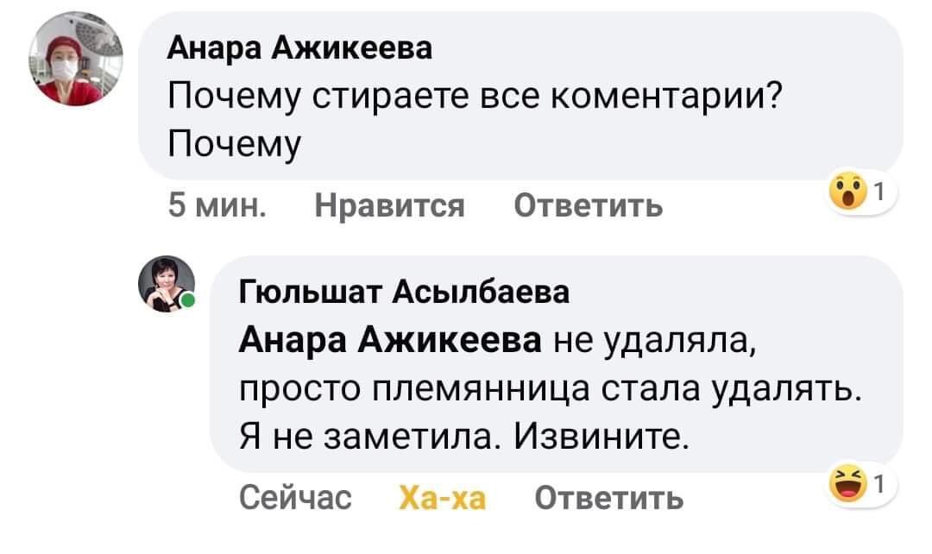
Task: Click the wow reaction emoji on Анара's comment
Action: [847, 196]
